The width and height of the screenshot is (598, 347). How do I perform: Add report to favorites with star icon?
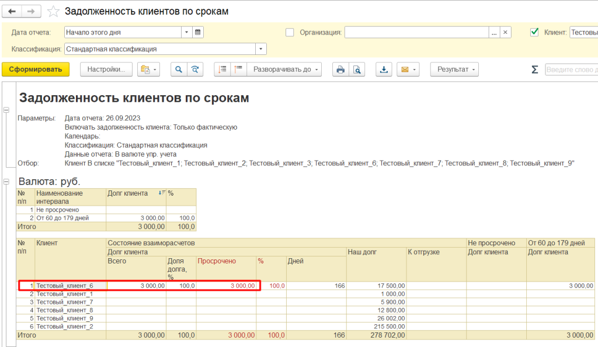click(53, 12)
